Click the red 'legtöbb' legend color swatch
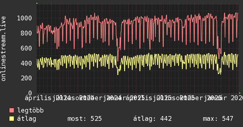The width and height of the screenshot is (243, 127). point(12,110)
